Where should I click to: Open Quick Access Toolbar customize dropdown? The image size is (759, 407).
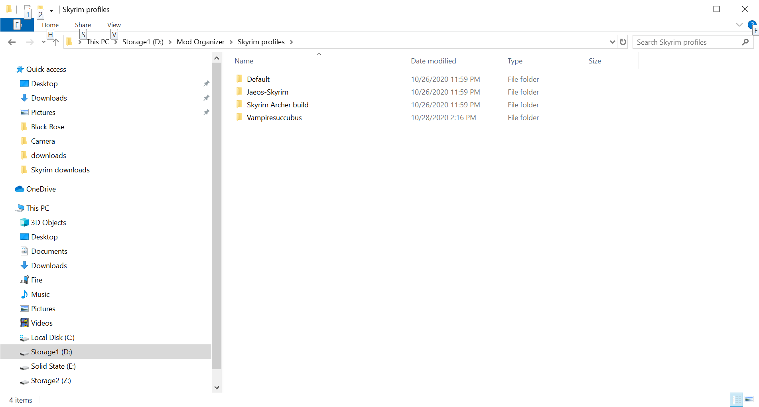click(51, 10)
